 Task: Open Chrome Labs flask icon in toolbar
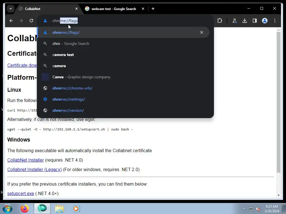click(235, 21)
